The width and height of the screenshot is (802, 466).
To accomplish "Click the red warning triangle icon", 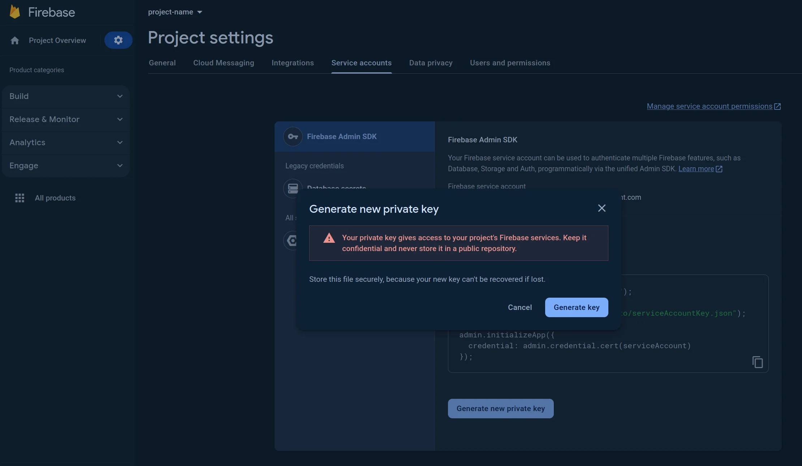I will click(329, 238).
